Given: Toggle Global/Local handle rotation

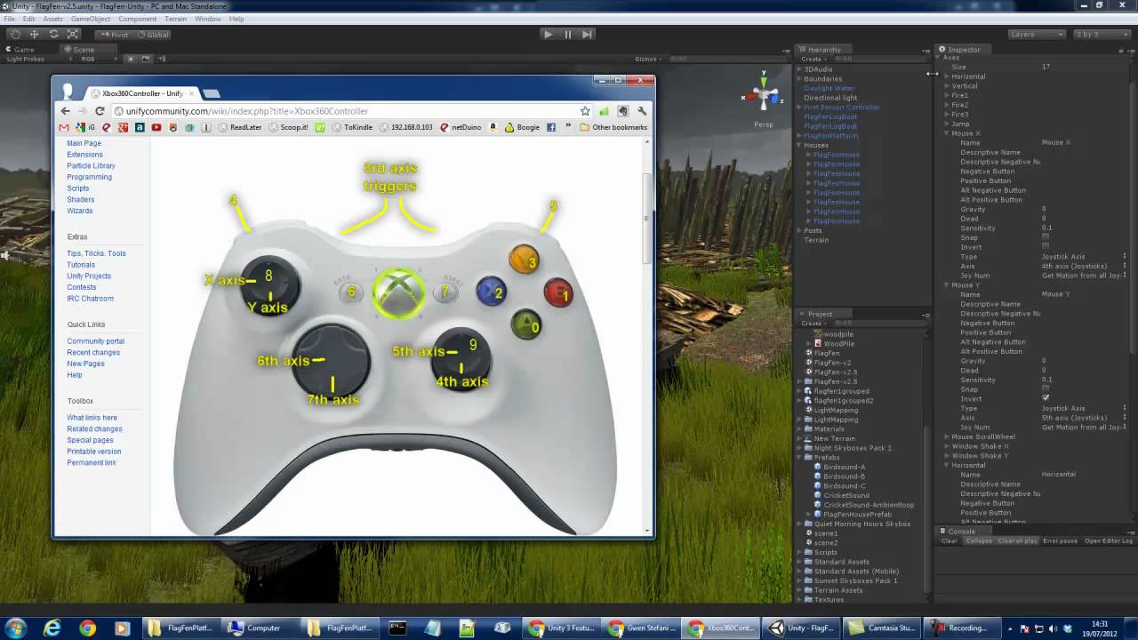Looking at the screenshot, I should tap(152, 35).
